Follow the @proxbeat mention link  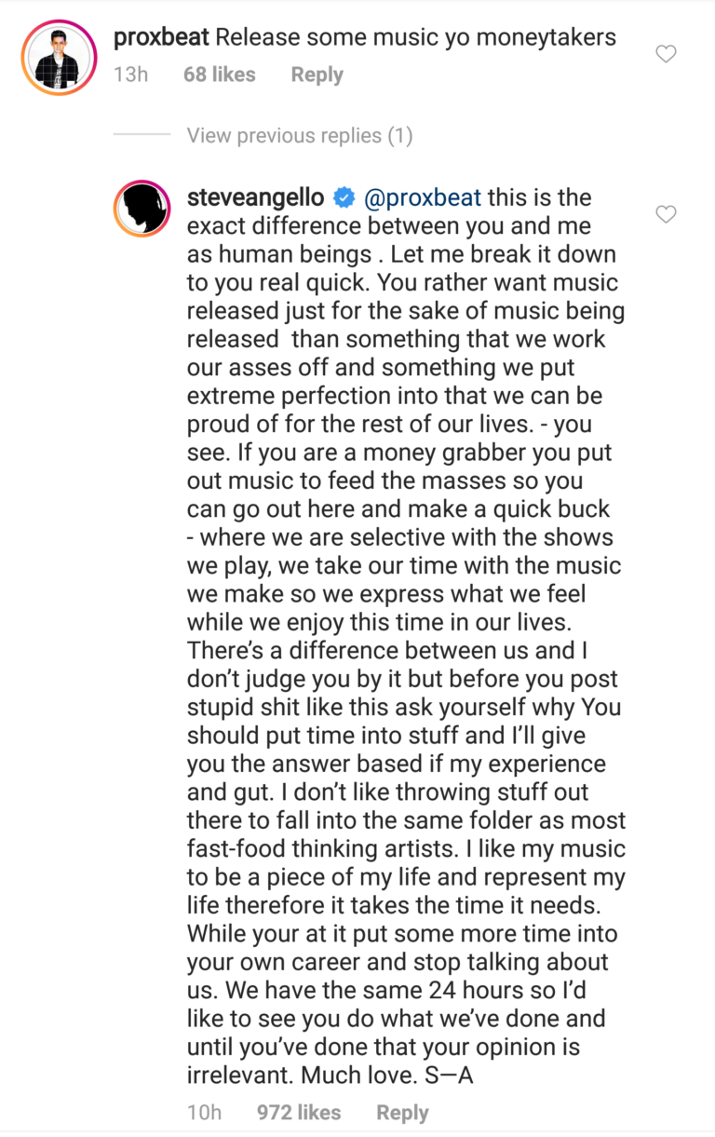tap(423, 197)
